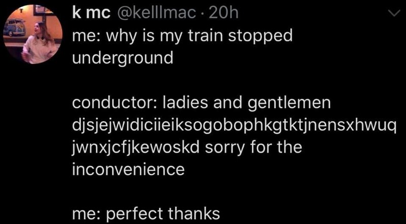Click the "conductor:" label in the tweet
This screenshot has height=224, width=406.
pyautogui.click(x=114, y=103)
